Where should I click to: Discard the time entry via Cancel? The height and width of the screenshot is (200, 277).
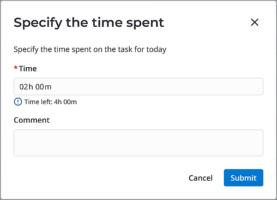pyautogui.click(x=200, y=178)
